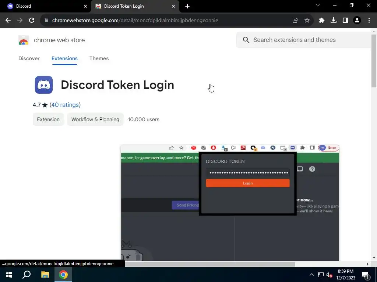Screen dimensions: 377x282
Task: Click the chrome web store logo
Action: coord(24,40)
